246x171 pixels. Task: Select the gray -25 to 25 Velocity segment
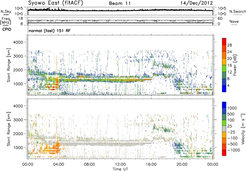[224, 129]
